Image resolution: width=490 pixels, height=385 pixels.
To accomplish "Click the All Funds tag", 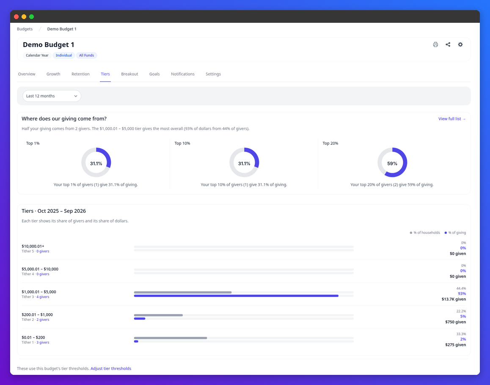I will click(x=87, y=55).
